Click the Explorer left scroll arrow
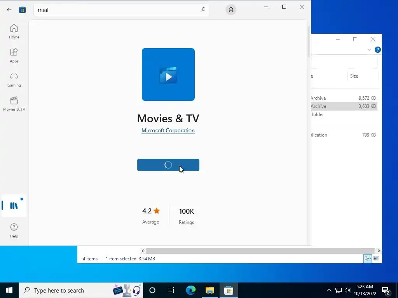 click(x=143, y=251)
